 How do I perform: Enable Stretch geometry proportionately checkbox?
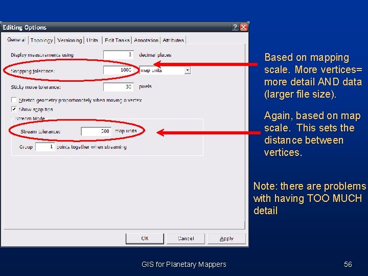(x=14, y=100)
